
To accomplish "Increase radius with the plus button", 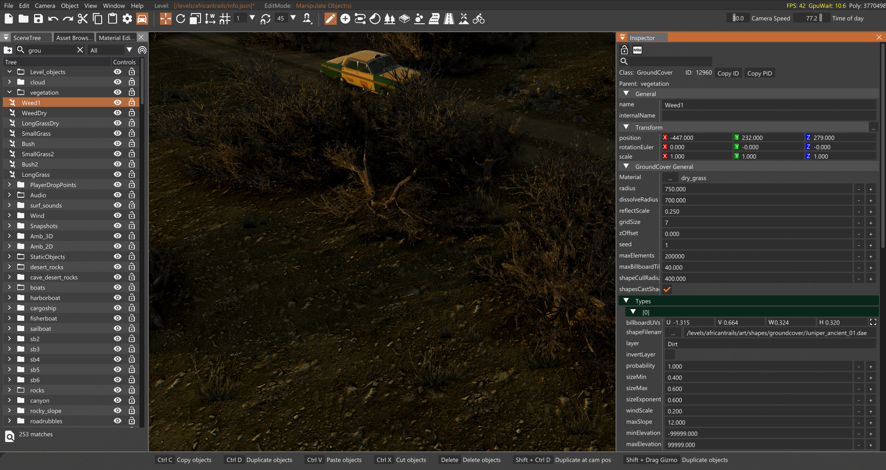I will coord(871,189).
